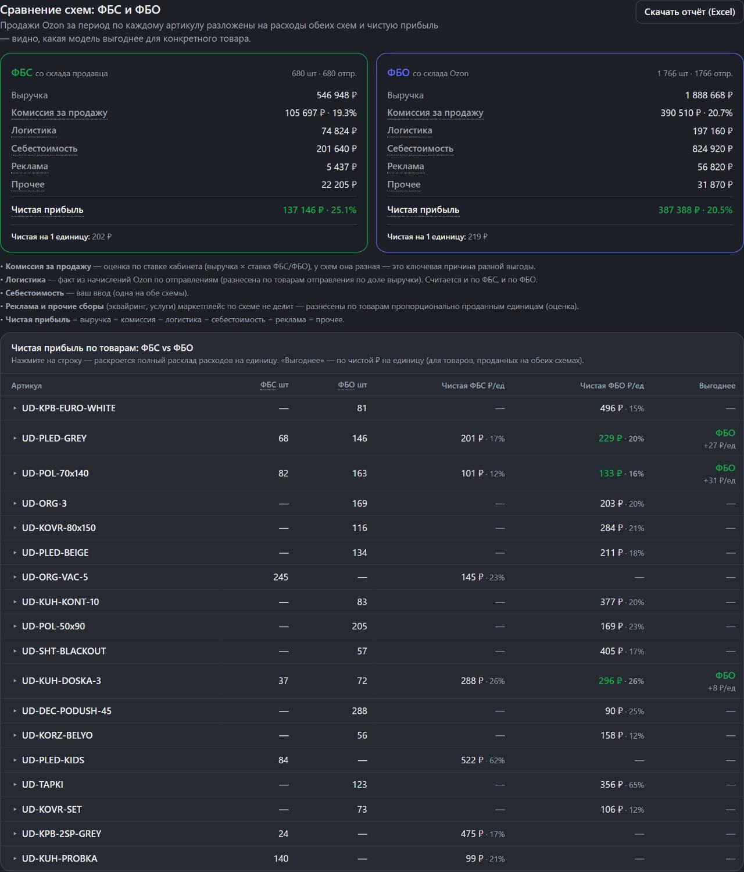
Task: Click the 'Чистая ФБС ₽/ед' column header
Action: coord(473,386)
